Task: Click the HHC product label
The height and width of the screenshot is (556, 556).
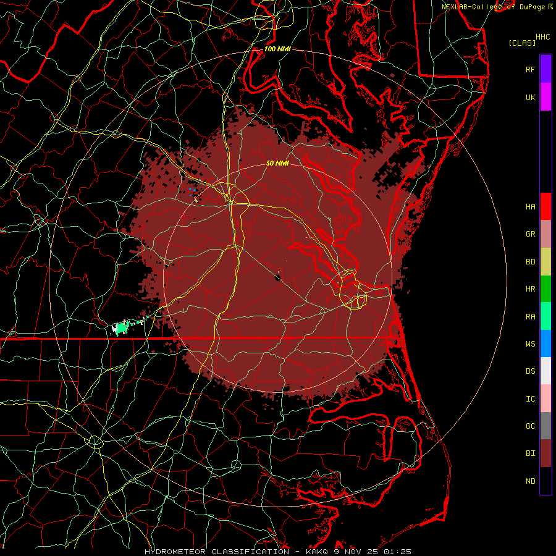Action: pos(542,37)
